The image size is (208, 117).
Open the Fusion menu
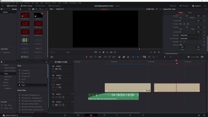54,3
